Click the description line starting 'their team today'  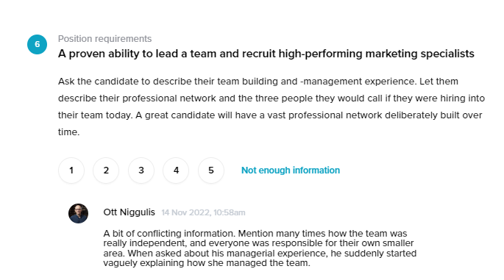270,115
